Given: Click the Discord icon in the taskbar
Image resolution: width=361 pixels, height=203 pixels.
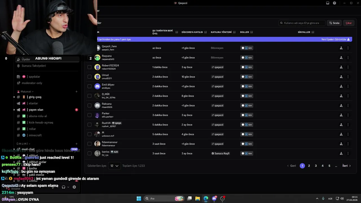Looking at the screenshot, I should tap(214, 198).
